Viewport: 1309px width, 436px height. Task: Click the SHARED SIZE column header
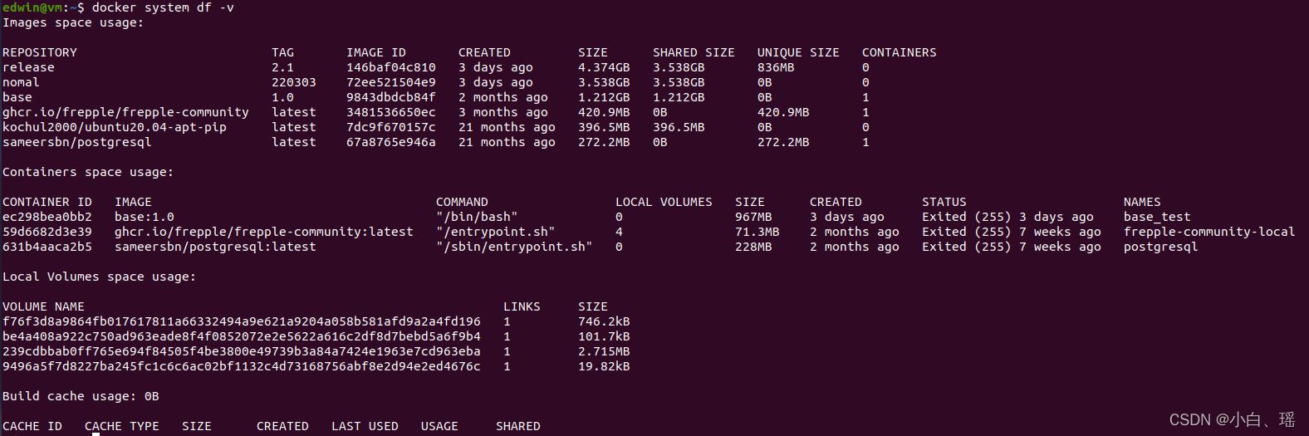694,52
